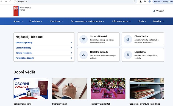This screenshot has width=173, height=106.
Task: Open the Pro občany menu item
Action: pos(35,21)
